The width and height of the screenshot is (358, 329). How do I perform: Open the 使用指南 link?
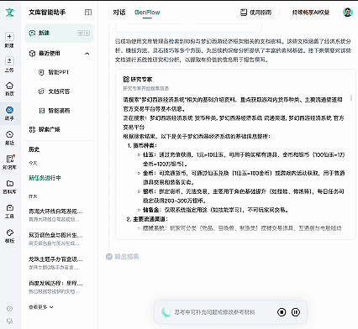tap(256, 13)
